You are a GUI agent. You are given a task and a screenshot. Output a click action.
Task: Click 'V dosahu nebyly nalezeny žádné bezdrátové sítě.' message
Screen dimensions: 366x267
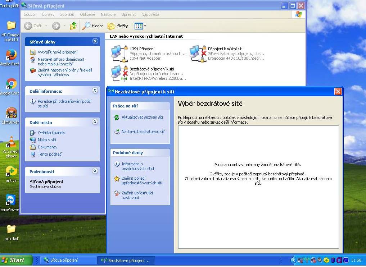click(258, 165)
